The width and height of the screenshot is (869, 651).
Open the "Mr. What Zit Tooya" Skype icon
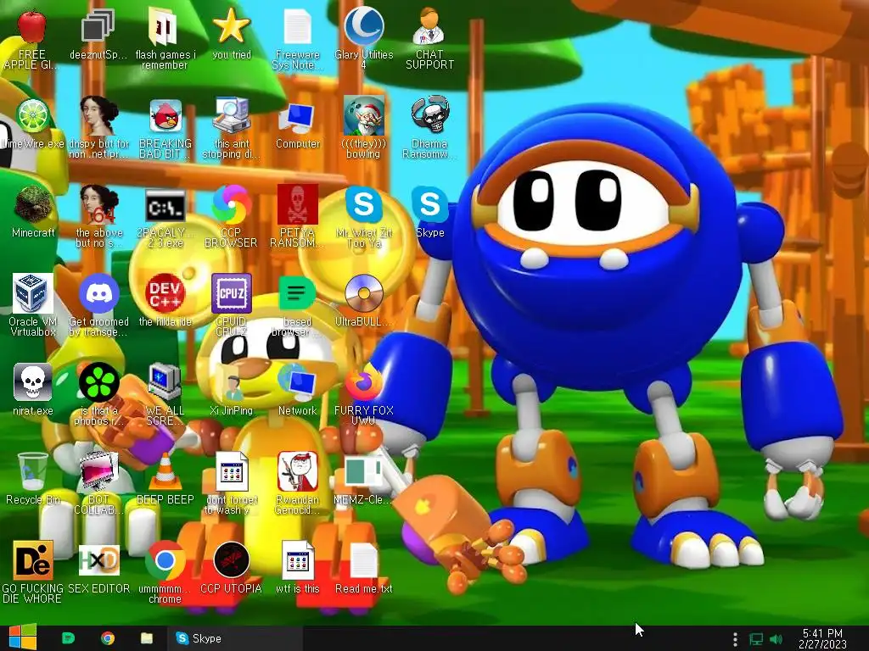click(x=363, y=205)
